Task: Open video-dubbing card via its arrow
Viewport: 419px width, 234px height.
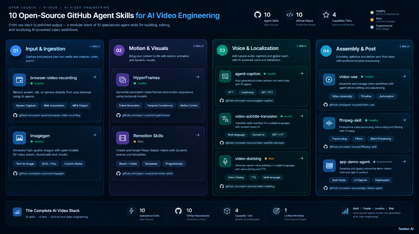Action: pos(301,158)
